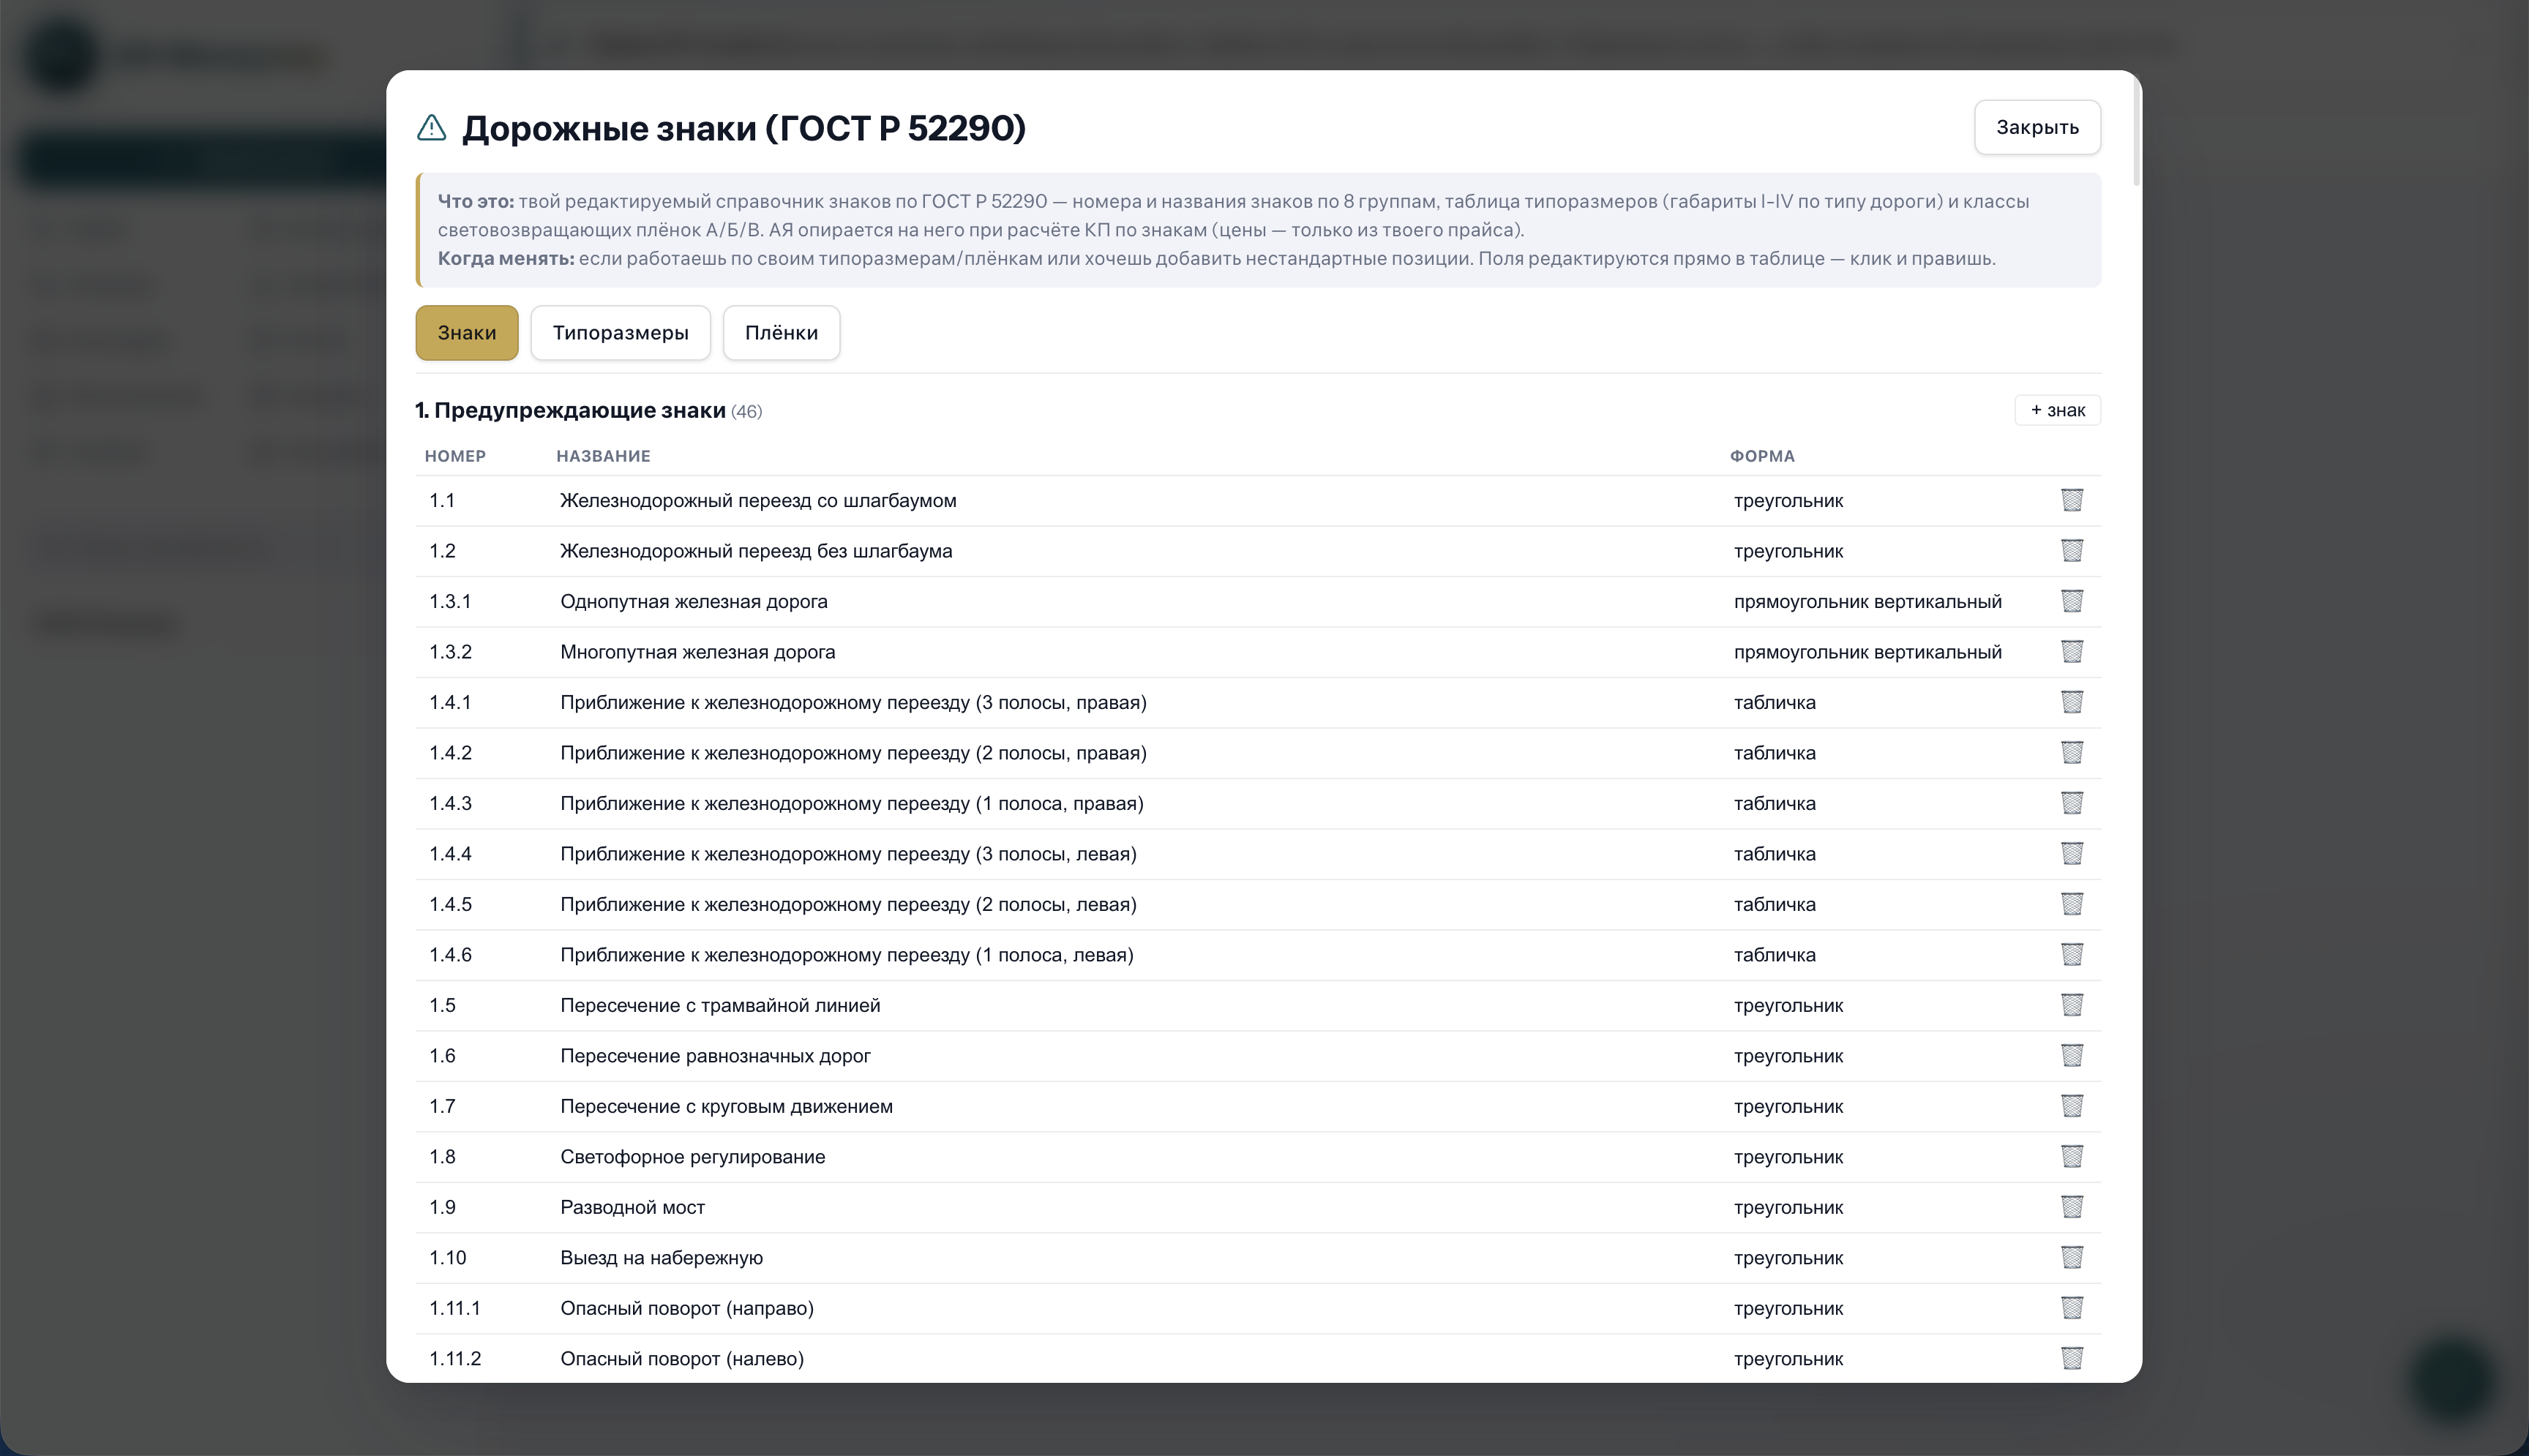Open the Плёнки tab
Viewport: 2529px width, 1456px height.
pyautogui.click(x=781, y=333)
